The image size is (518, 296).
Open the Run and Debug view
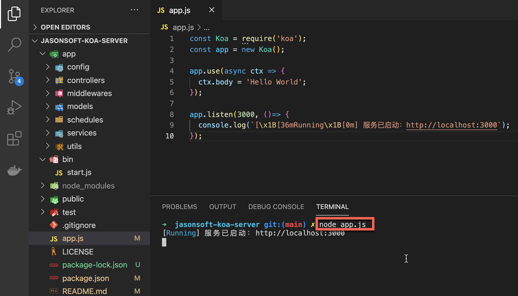pos(14,107)
